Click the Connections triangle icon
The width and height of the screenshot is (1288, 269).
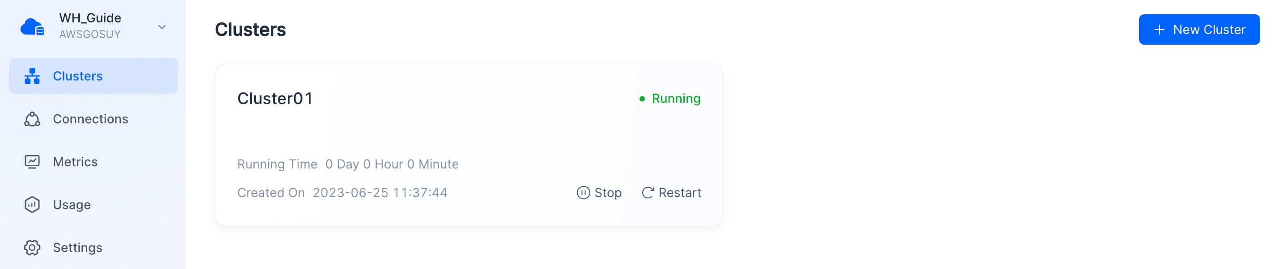click(x=32, y=119)
